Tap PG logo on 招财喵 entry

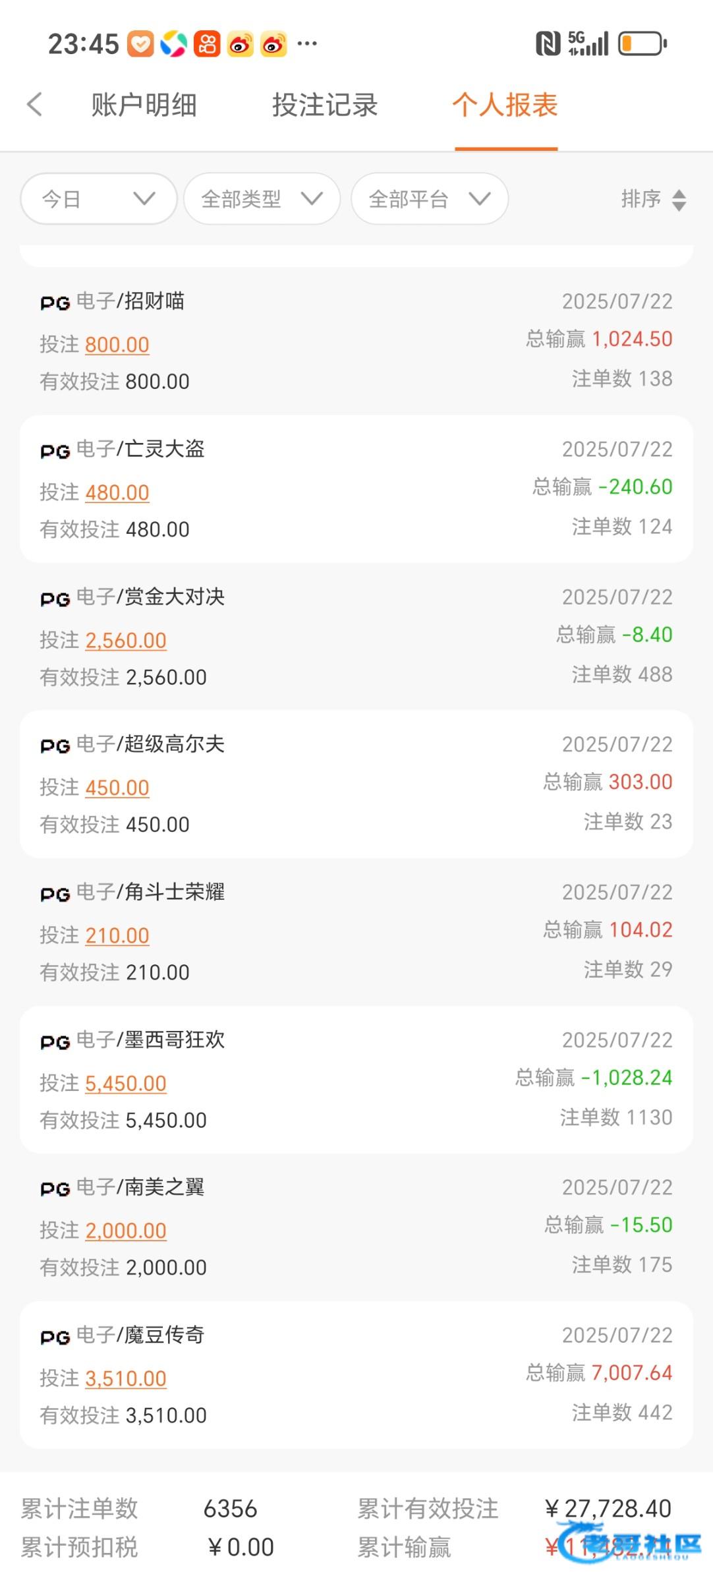pos(55,303)
